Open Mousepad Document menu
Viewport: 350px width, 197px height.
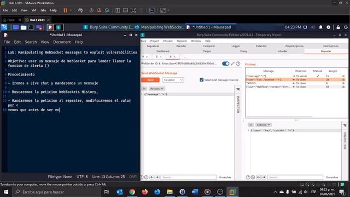(x=62, y=42)
